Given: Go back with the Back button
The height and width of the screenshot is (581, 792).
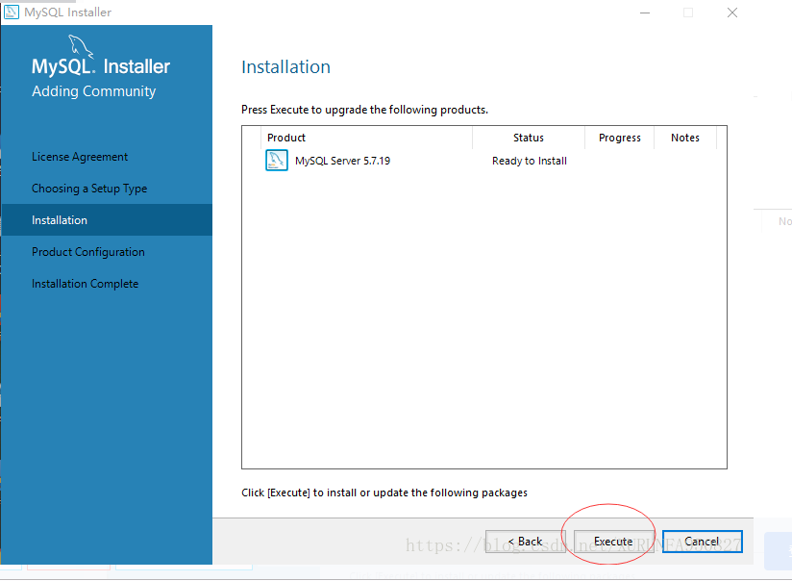Looking at the screenshot, I should click(526, 542).
